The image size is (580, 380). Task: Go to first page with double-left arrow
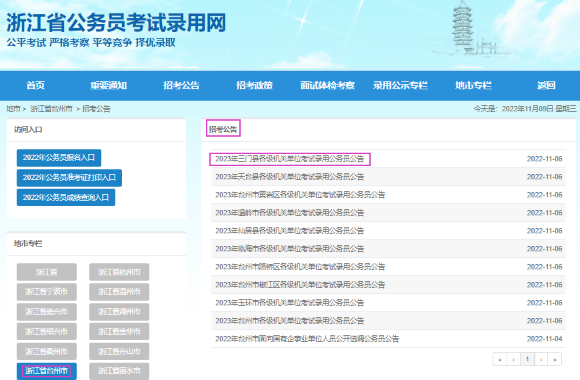coord(499,359)
